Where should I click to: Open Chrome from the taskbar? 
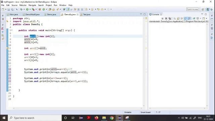click(x=112, y=118)
